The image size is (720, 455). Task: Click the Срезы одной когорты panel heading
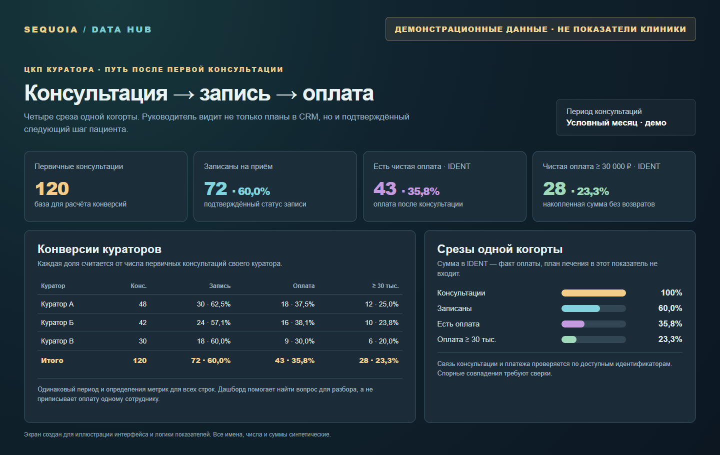point(500,249)
